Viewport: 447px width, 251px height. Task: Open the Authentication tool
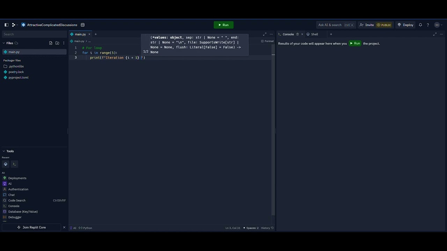point(18,189)
